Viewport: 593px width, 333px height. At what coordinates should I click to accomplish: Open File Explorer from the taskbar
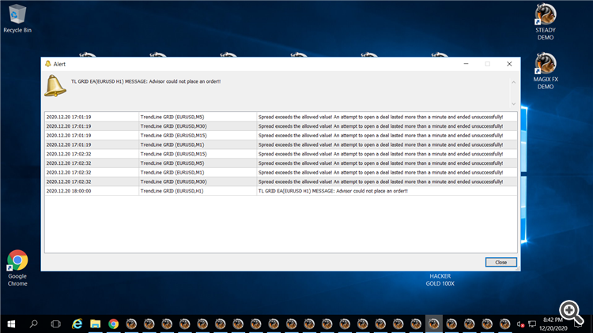(96, 324)
